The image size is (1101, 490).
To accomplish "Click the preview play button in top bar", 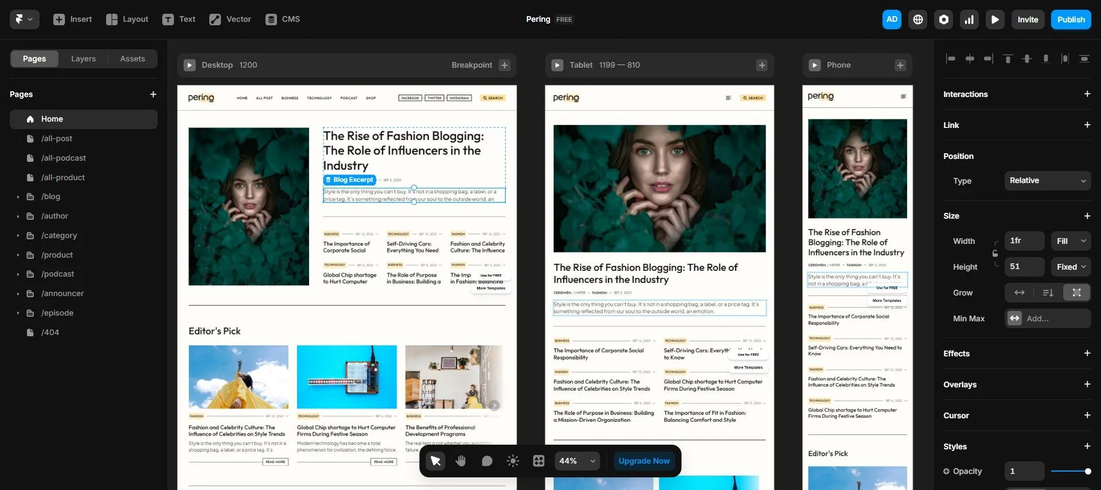I will pyautogui.click(x=995, y=20).
